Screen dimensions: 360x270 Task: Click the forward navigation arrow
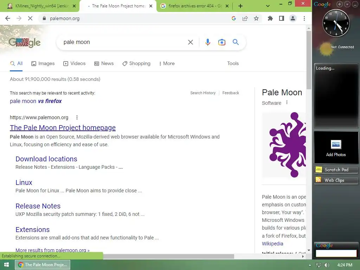point(19,18)
